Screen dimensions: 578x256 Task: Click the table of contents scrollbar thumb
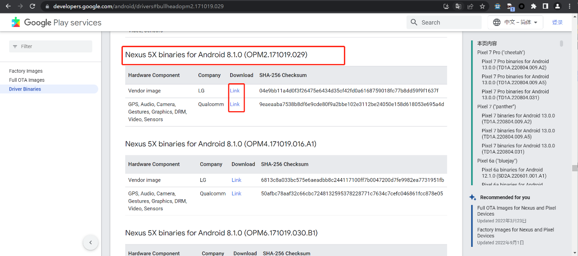[562, 44]
